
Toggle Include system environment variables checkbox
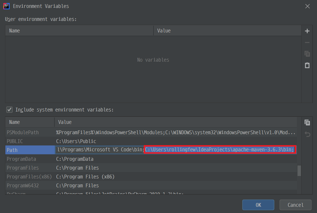pyautogui.click(x=9, y=110)
